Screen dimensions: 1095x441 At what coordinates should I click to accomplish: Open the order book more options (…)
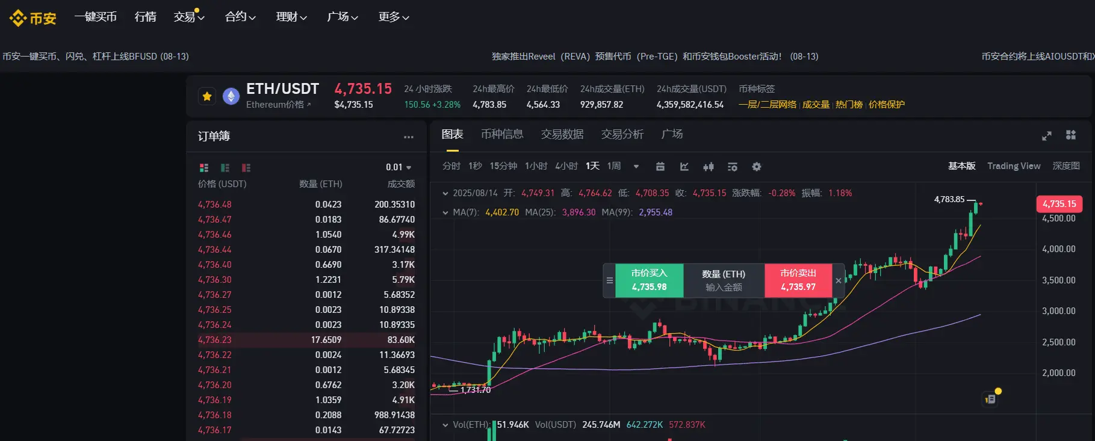409,137
